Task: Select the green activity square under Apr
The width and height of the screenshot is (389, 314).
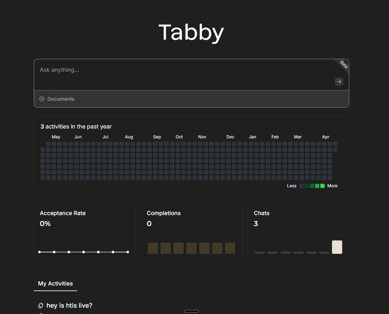Action: pos(335,149)
